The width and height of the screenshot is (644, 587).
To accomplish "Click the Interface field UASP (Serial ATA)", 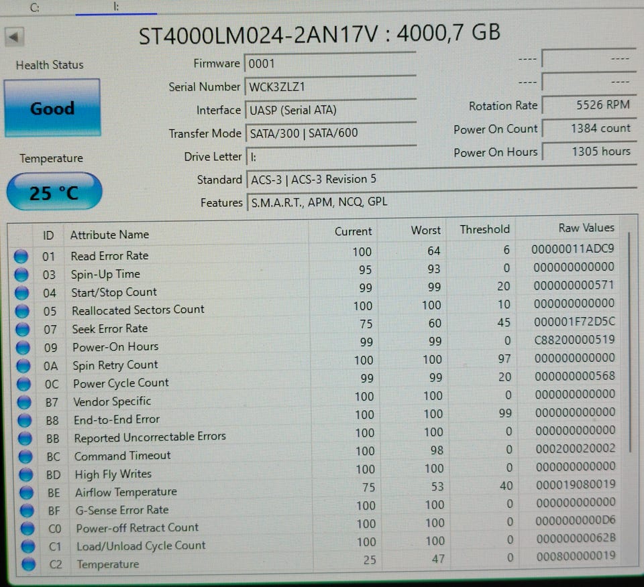I will pos(331,110).
